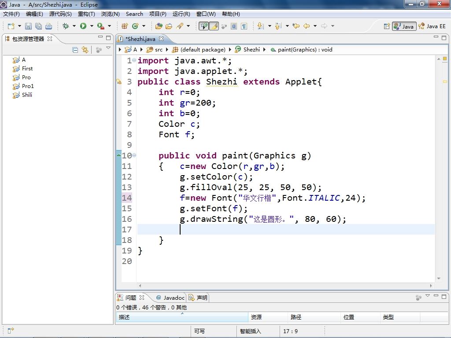Image resolution: width=451 pixels, height=338 pixels.
Task: Click the Debug bug icon
Action: click(x=66, y=26)
